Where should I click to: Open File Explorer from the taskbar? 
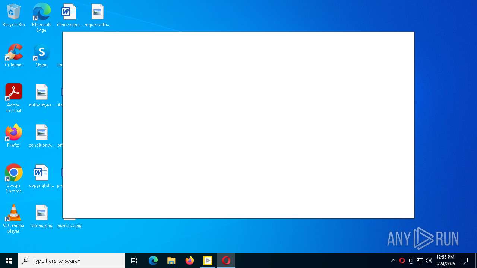(x=171, y=261)
